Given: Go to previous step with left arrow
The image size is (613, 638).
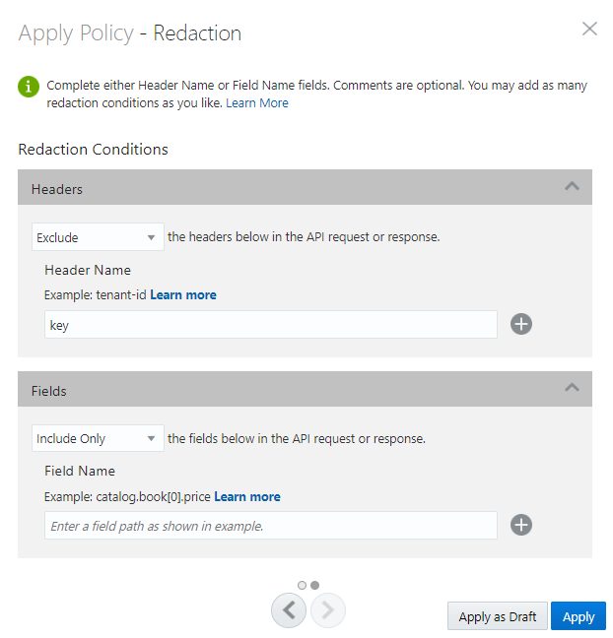Looking at the screenshot, I should [x=289, y=610].
